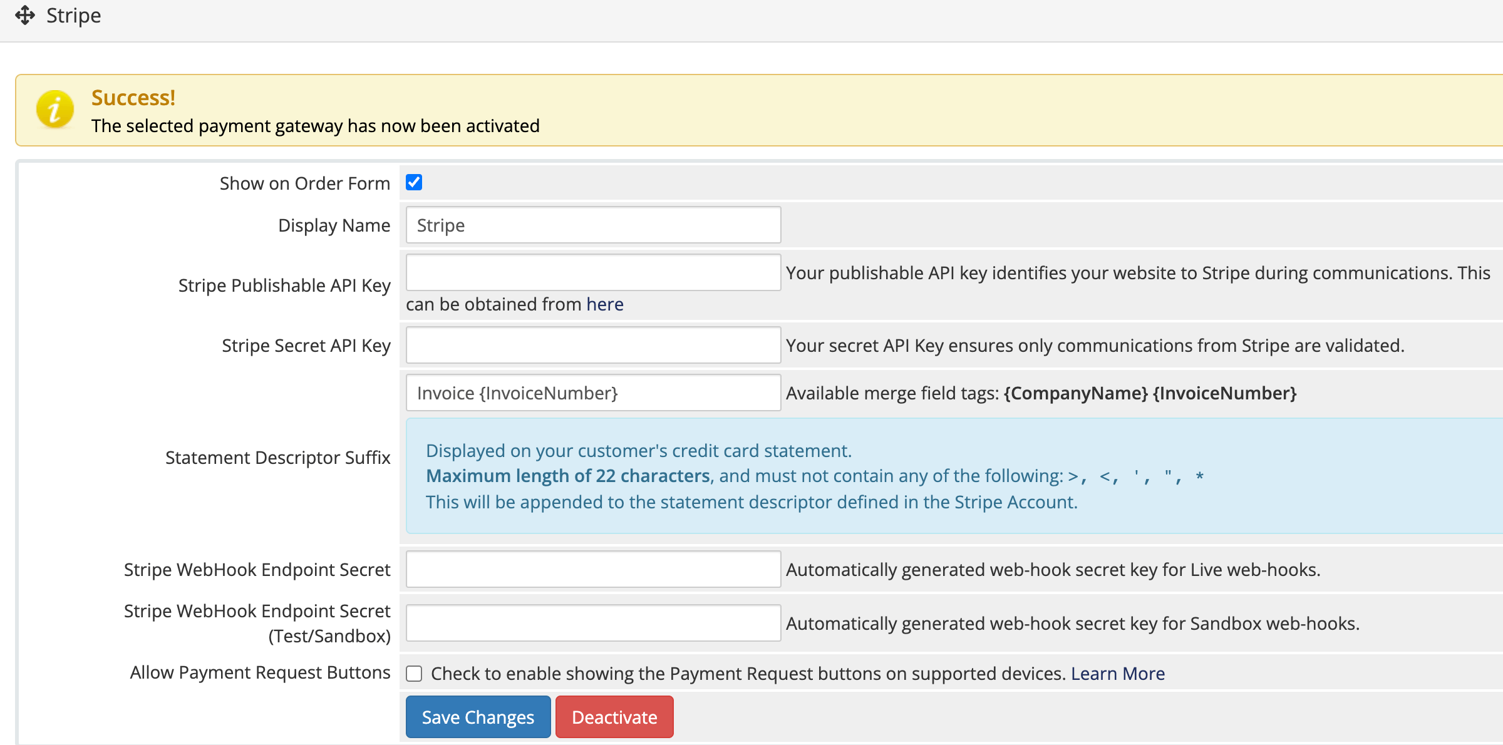The width and height of the screenshot is (1503, 745).
Task: Click the Display Name input field
Action: click(x=593, y=225)
